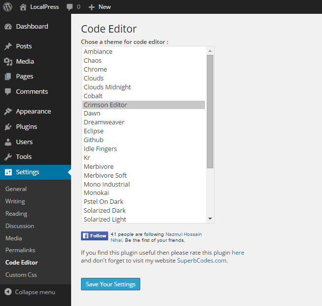
Task: Choose the Merbivore Soft theme
Action: (x=144, y=176)
